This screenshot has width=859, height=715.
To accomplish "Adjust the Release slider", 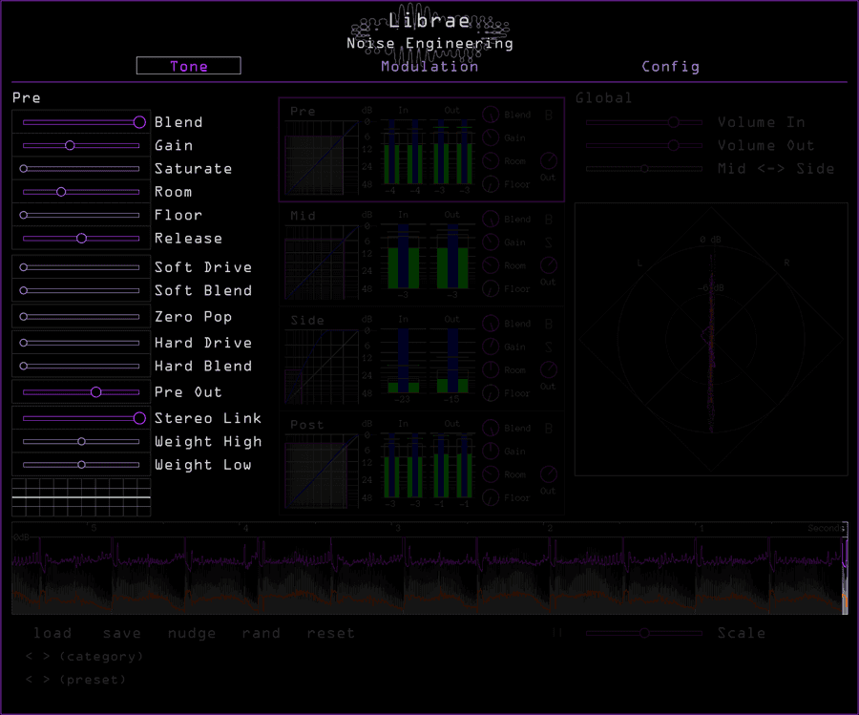I will click(81, 239).
